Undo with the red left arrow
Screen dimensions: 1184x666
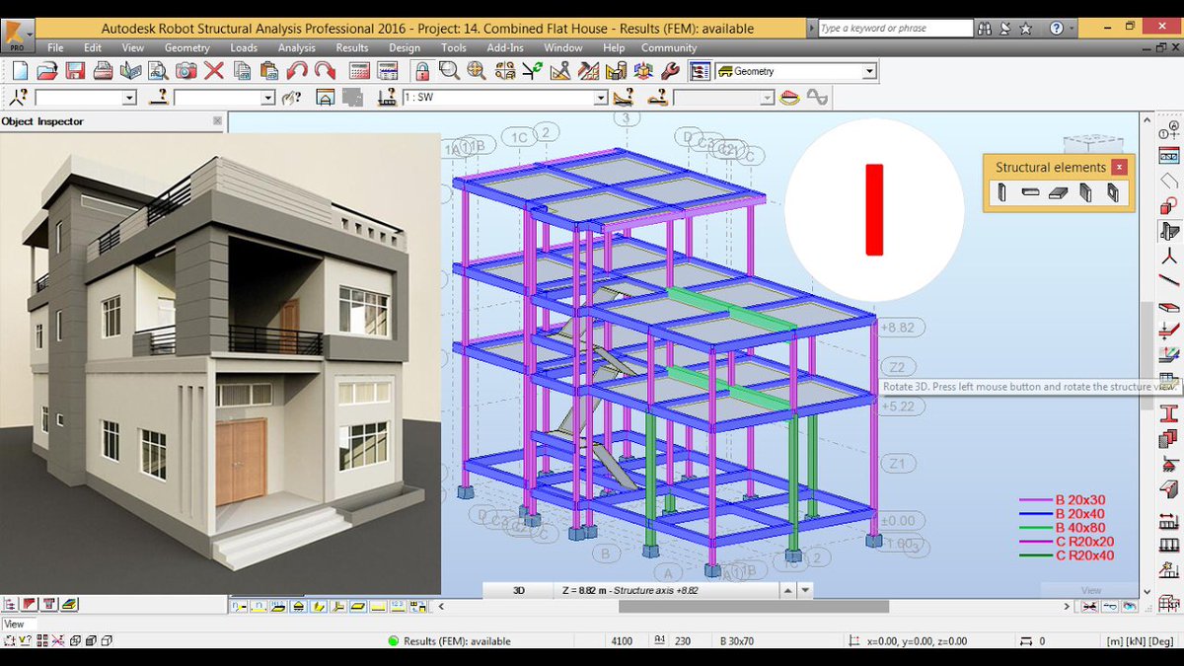click(297, 71)
